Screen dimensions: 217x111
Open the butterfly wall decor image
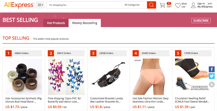(66, 77)
